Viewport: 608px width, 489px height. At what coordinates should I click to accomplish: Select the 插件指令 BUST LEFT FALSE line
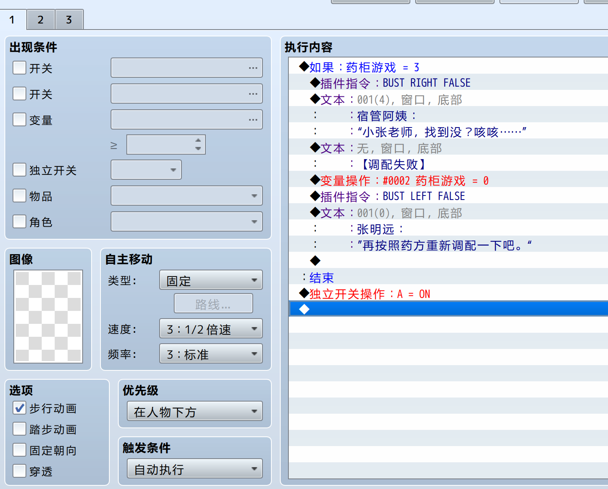pos(448,196)
